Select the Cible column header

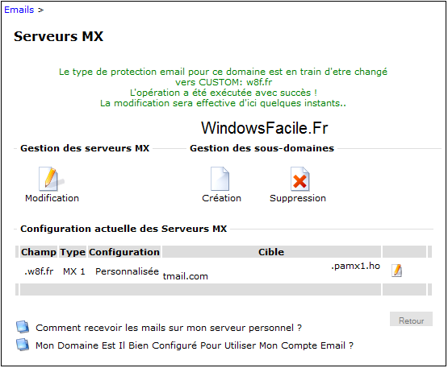click(x=271, y=252)
